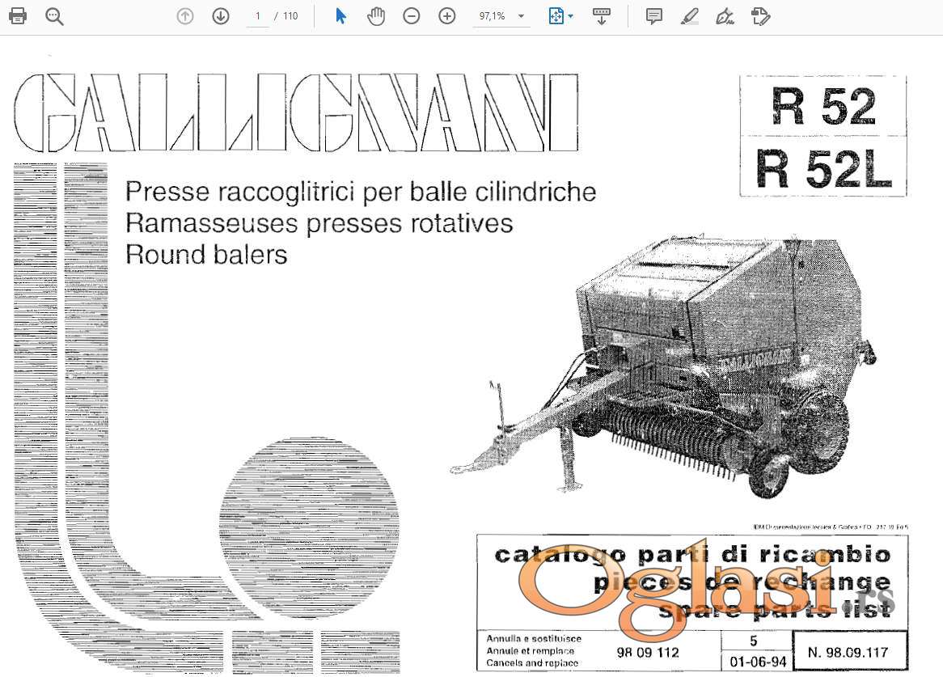Image resolution: width=943 pixels, height=677 pixels.
Task: Zoom out with the minus button
Action: [412, 16]
